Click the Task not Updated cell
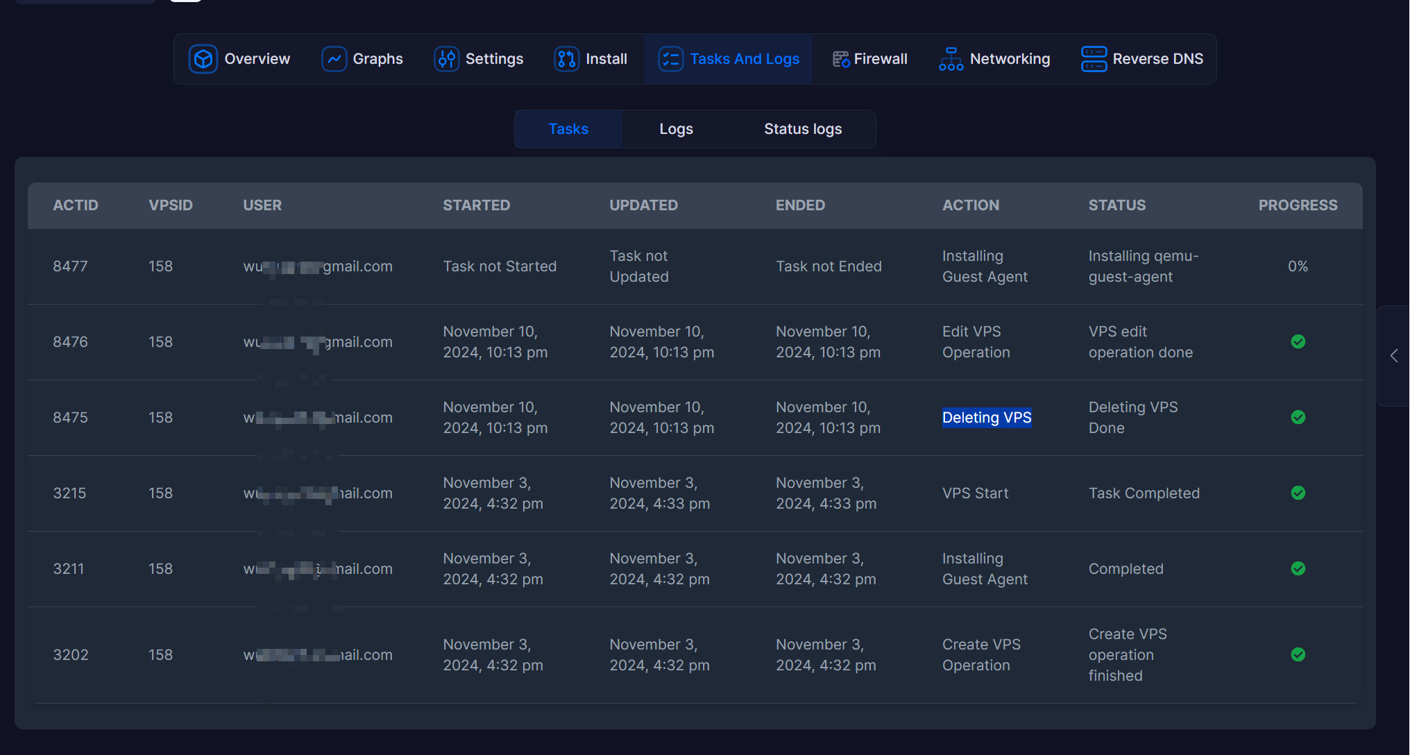 coord(639,266)
